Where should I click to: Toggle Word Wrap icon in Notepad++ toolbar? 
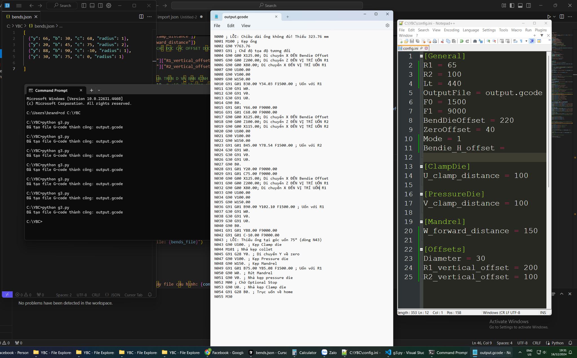point(515,41)
